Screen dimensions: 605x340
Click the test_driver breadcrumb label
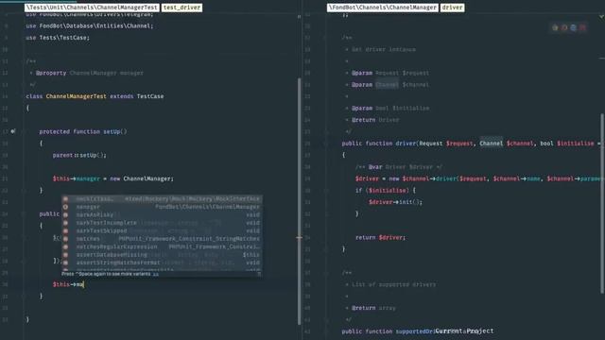(181, 8)
